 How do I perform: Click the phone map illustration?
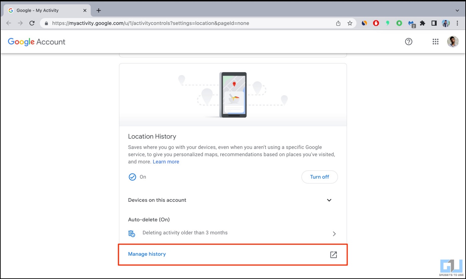[x=233, y=95]
